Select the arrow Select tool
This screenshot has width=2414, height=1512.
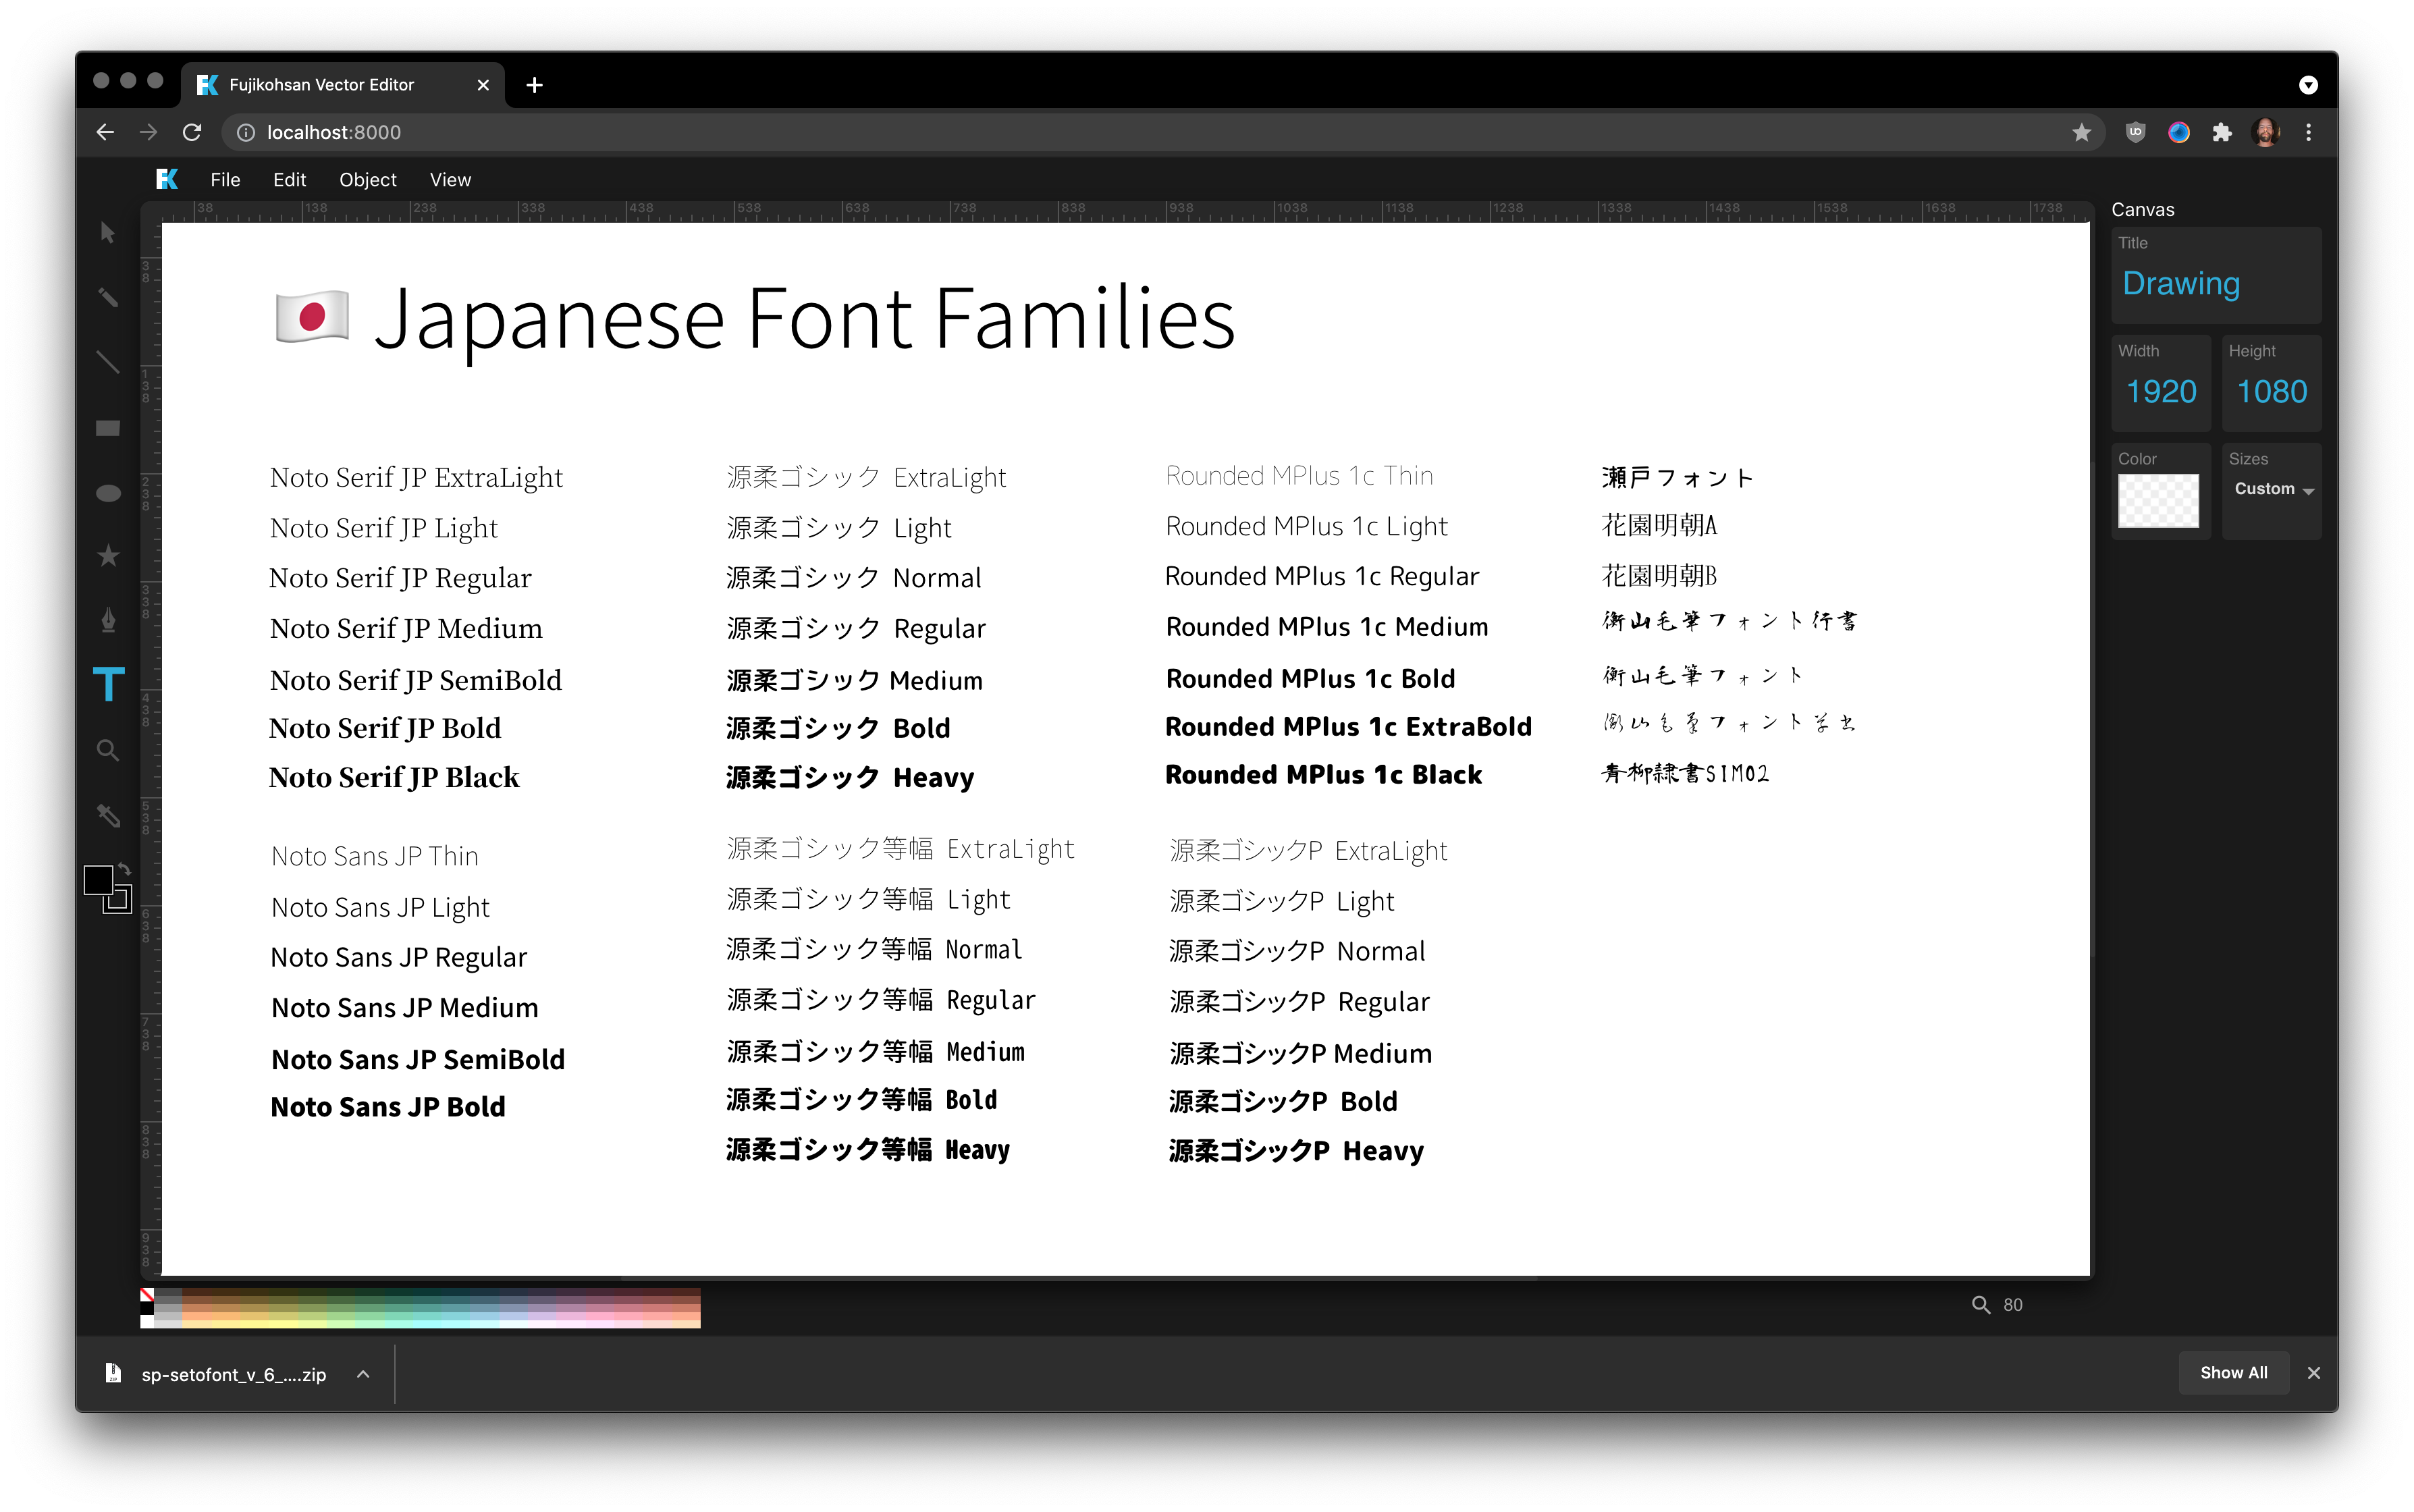point(108,233)
